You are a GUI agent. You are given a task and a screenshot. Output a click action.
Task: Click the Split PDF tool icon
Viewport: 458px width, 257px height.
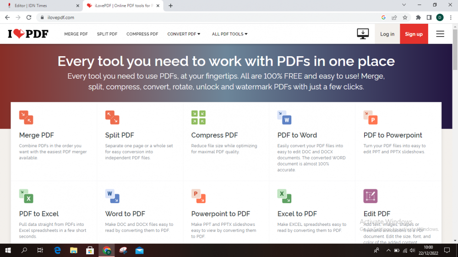click(x=112, y=118)
